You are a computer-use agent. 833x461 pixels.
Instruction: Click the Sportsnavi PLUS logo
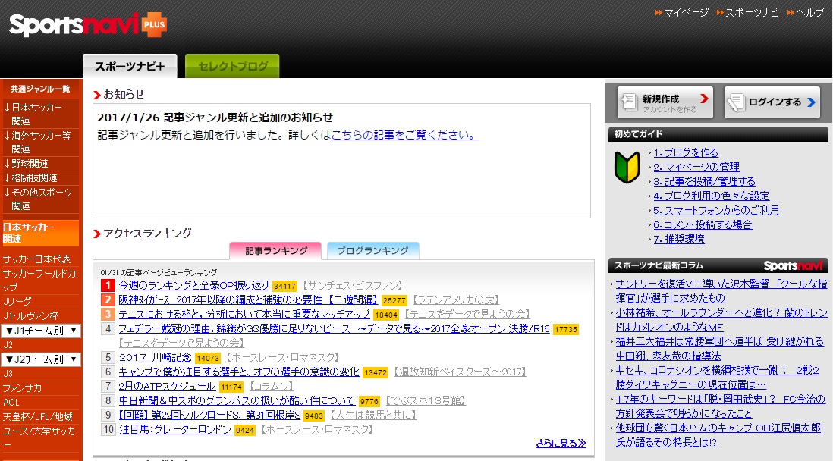(x=88, y=24)
